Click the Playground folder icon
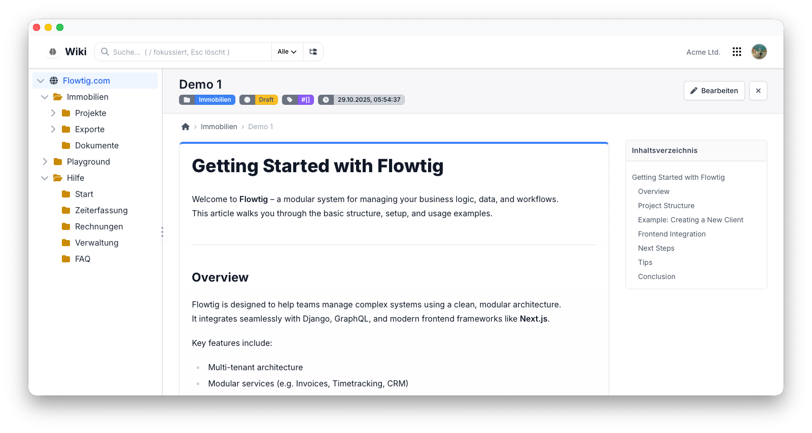The height and width of the screenshot is (433, 812). click(x=58, y=162)
